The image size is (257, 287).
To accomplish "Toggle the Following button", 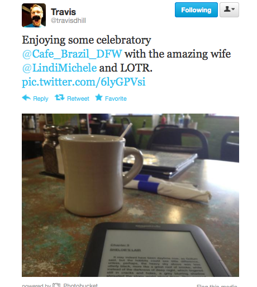I will (196, 10).
